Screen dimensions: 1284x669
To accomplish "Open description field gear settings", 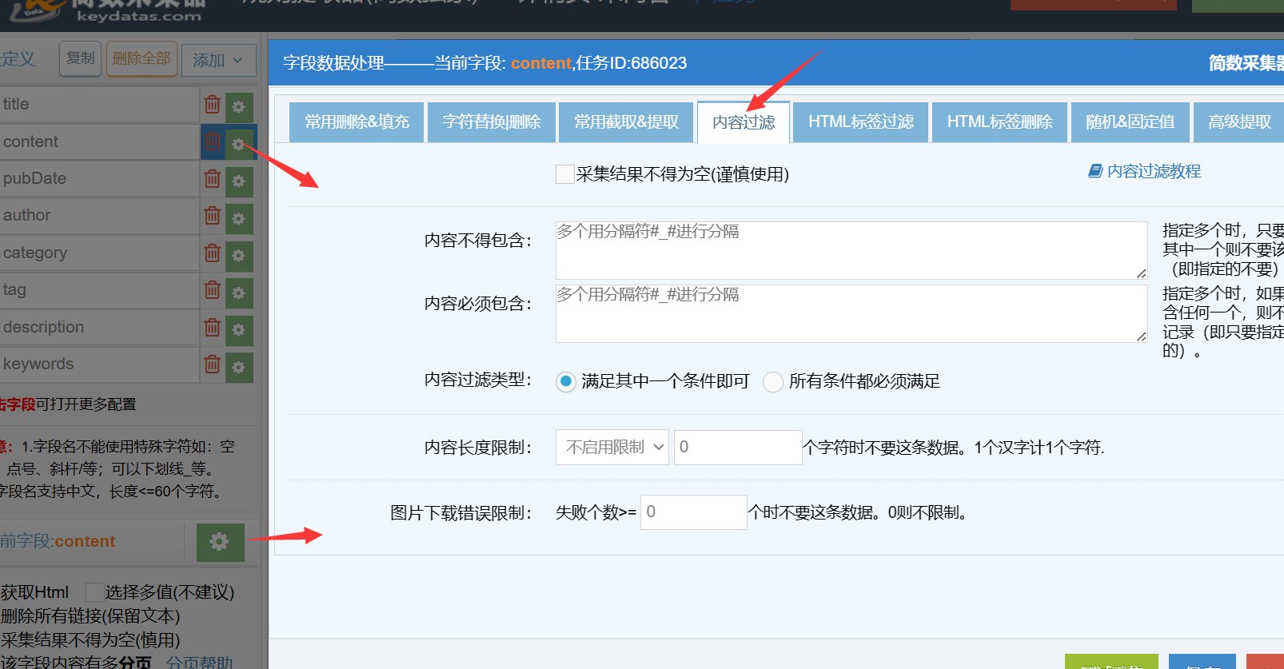I will (x=238, y=329).
